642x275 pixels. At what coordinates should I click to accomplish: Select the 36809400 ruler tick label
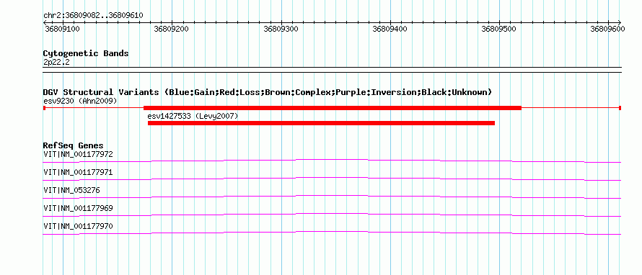coord(390,30)
